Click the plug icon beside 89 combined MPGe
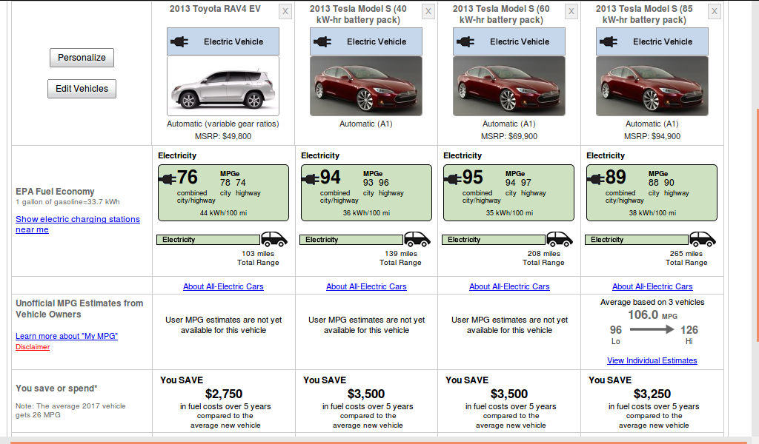This screenshot has height=444, width=759. click(595, 179)
